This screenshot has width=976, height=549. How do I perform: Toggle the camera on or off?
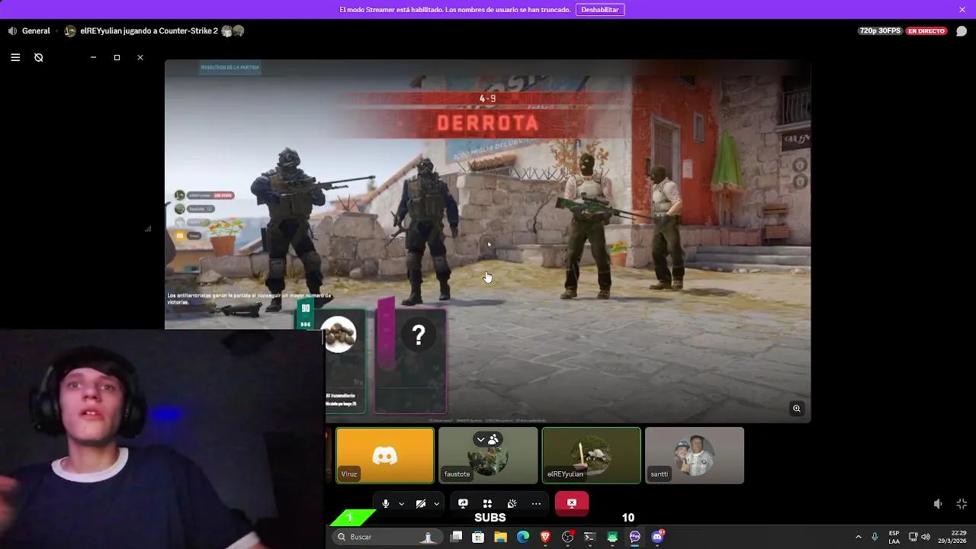pyautogui.click(x=421, y=503)
